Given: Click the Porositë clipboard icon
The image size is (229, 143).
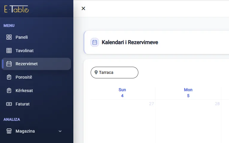Looking at the screenshot, I should [9, 77].
